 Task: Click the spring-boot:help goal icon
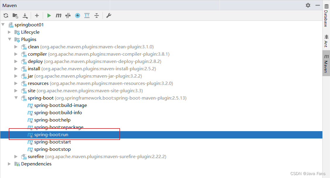pyautogui.click(x=30, y=120)
